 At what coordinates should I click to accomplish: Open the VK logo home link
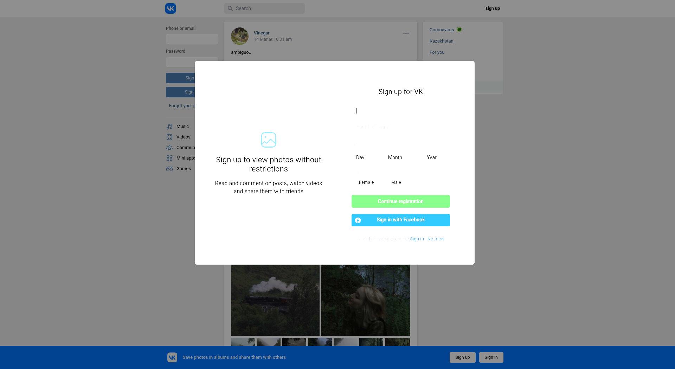click(171, 8)
